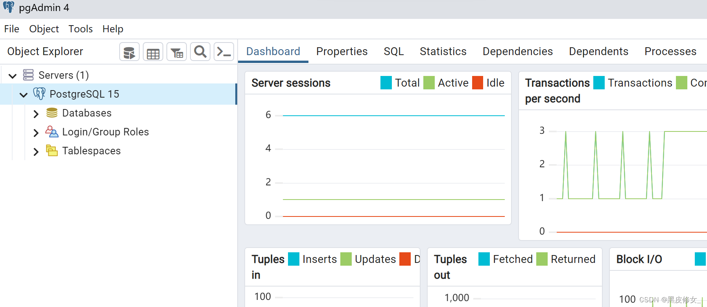Screen dimensions: 707x307
Task: Click the Server sessions chart title
Action: pos(291,83)
